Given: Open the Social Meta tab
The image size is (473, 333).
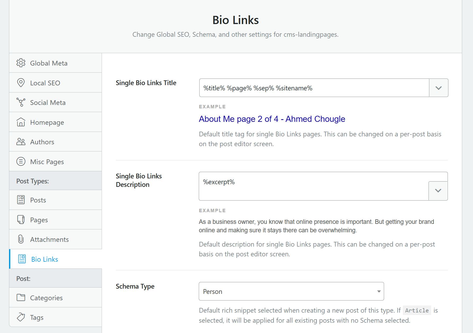Looking at the screenshot, I should pos(56,102).
